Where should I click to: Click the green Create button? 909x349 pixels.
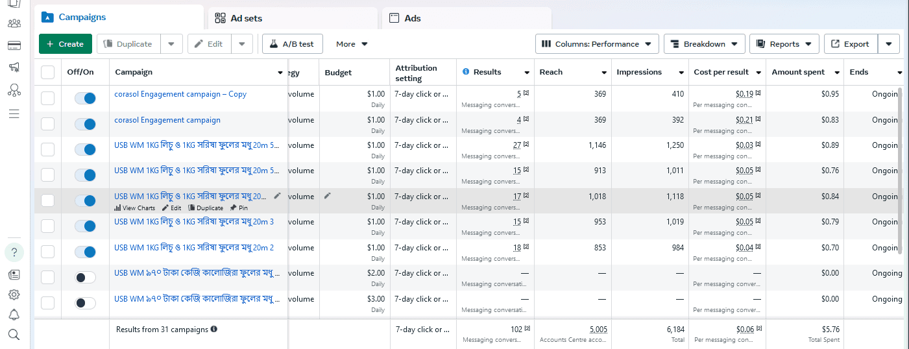pos(66,44)
